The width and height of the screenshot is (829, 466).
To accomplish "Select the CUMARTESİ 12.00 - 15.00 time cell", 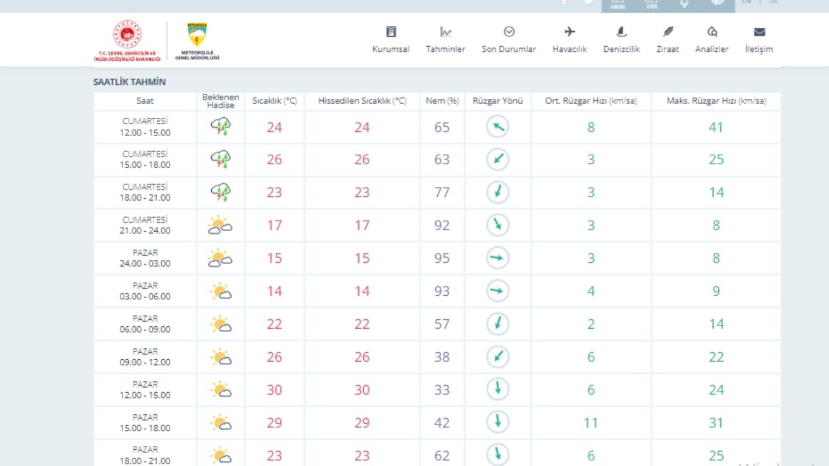I will tap(145, 127).
